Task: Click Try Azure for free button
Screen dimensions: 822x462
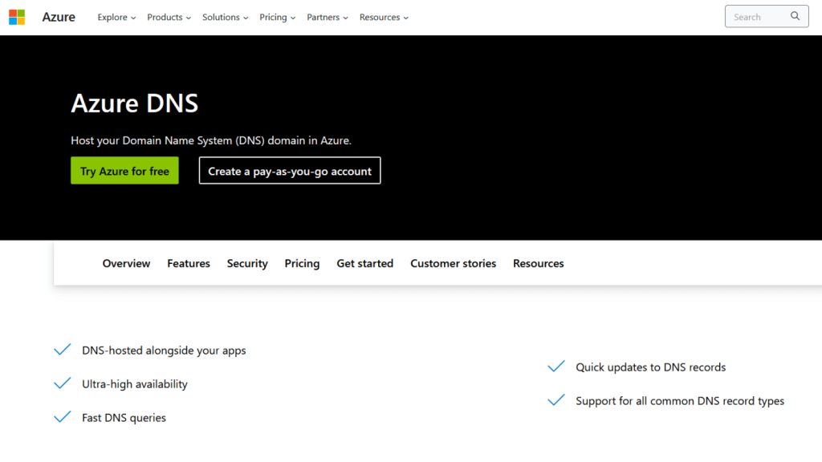Action: pyautogui.click(x=124, y=171)
